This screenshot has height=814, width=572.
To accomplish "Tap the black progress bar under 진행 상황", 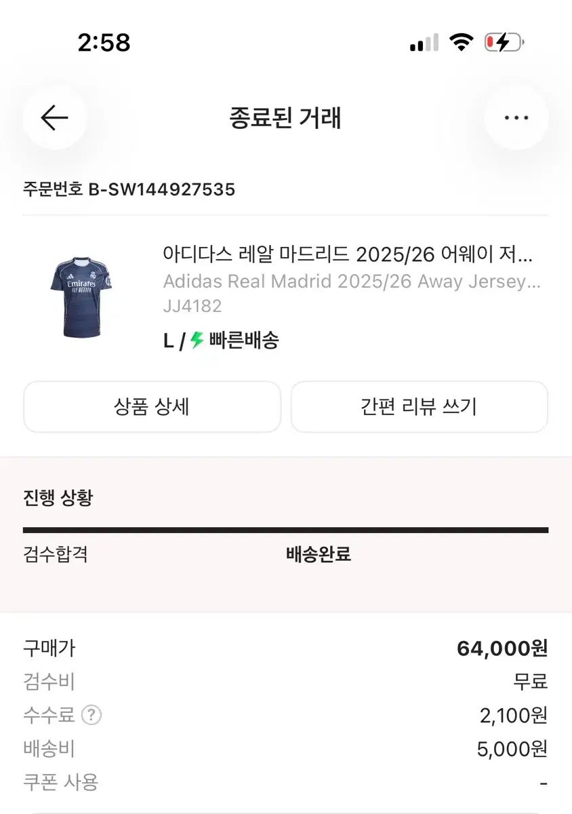I will point(285,530).
